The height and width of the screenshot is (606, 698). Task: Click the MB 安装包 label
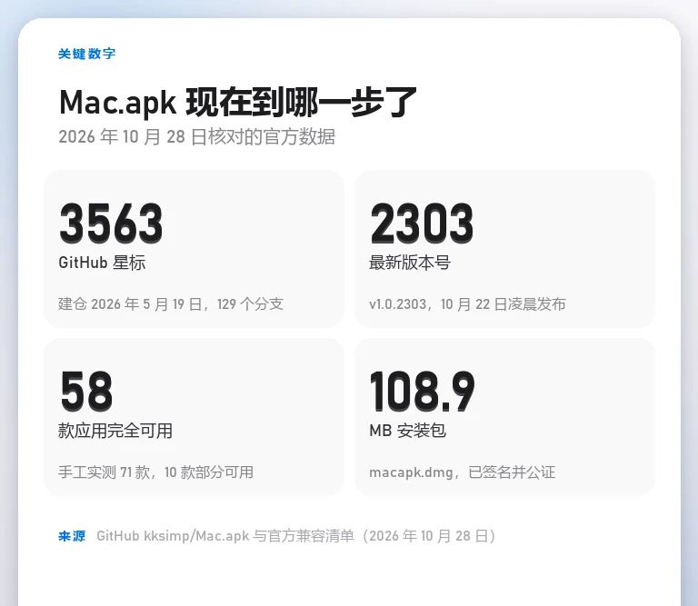coord(408,431)
